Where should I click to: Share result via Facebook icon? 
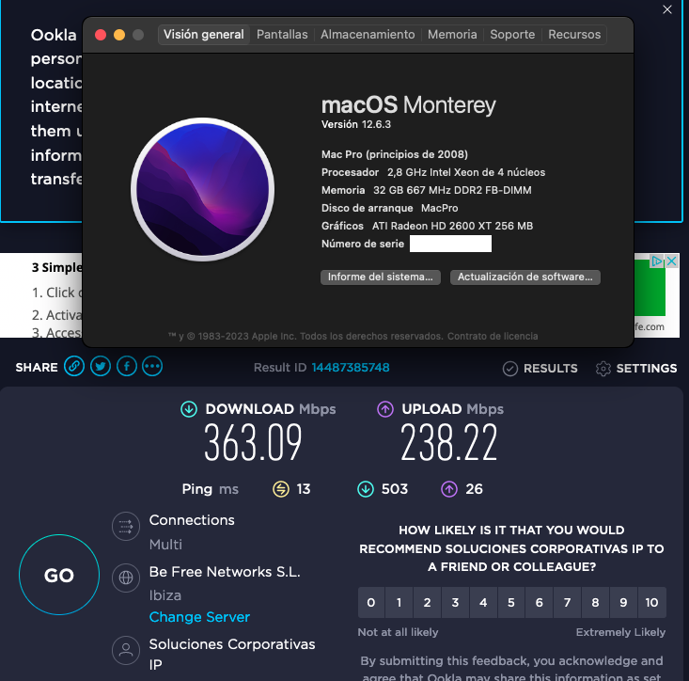126,367
